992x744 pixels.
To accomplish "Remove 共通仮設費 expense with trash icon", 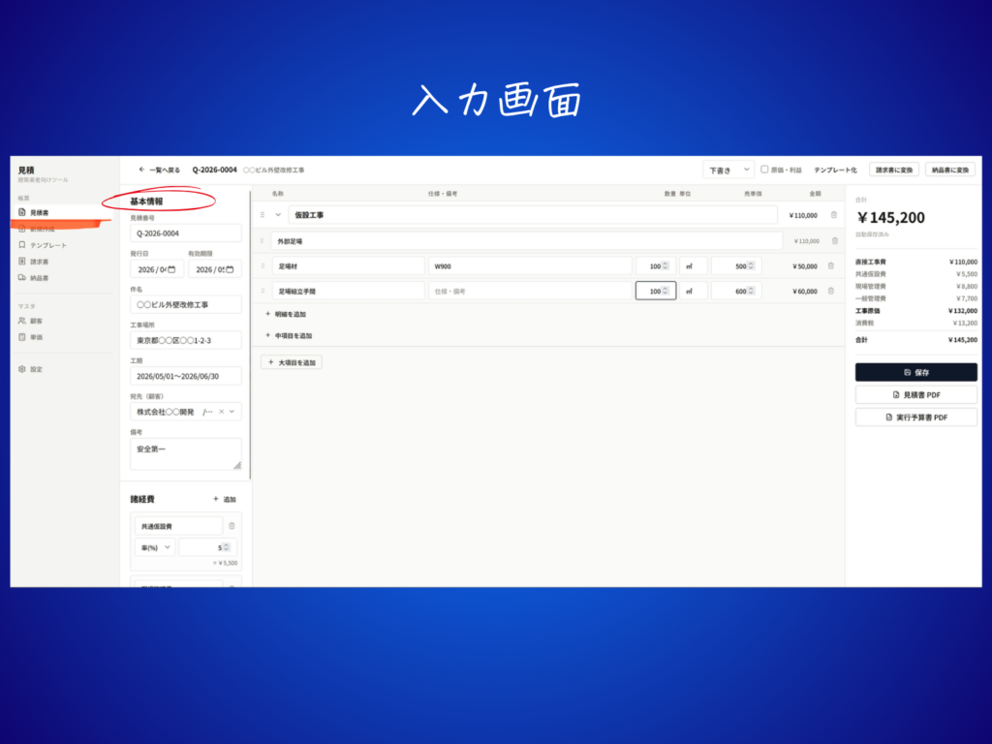I will coord(232,525).
